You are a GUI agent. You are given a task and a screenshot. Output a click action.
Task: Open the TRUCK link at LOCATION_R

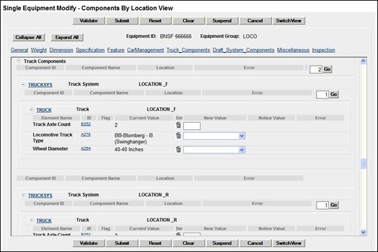(x=44, y=221)
